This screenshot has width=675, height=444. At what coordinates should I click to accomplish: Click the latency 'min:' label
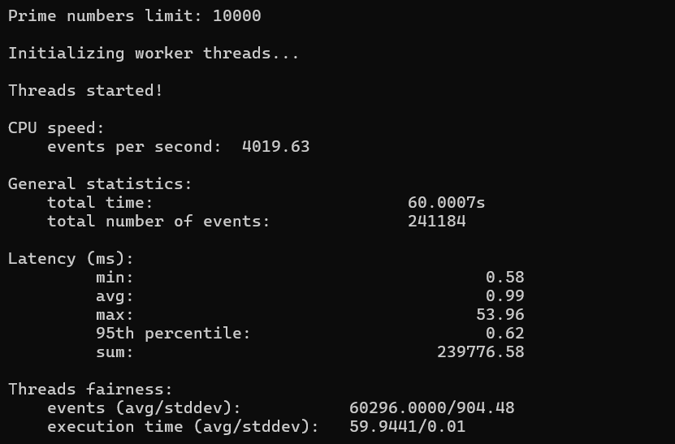point(115,278)
